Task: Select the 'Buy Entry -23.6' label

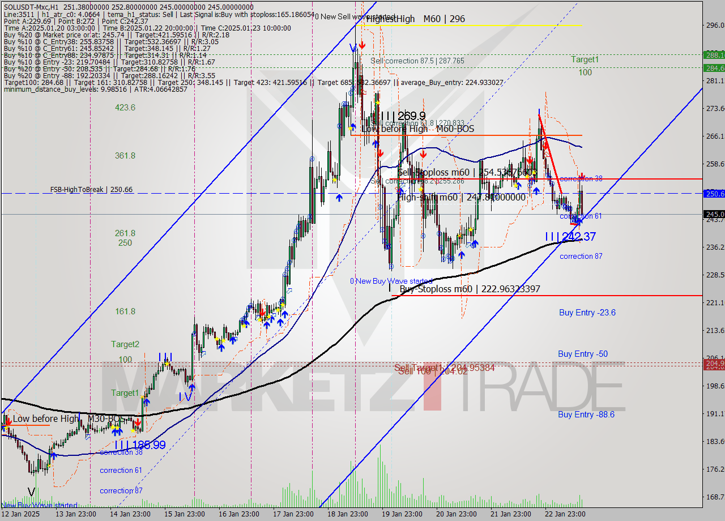Action: 587,312
